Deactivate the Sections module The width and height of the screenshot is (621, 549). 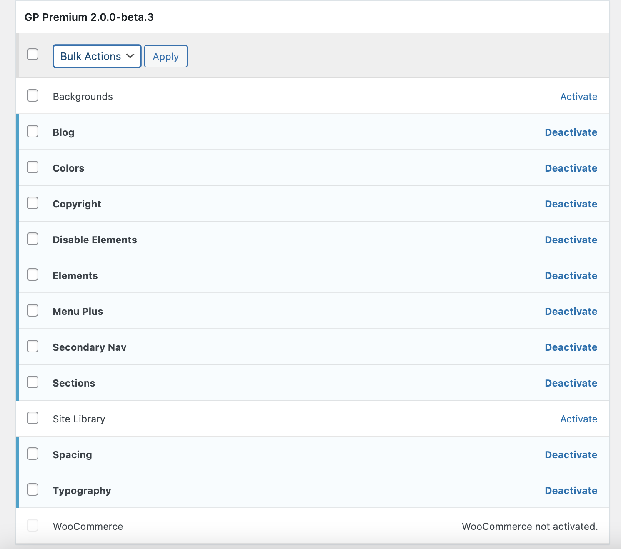coord(571,383)
